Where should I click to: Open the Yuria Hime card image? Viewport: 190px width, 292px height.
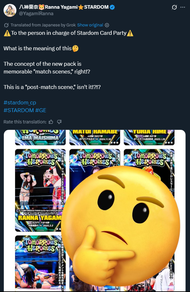click(x=149, y=137)
